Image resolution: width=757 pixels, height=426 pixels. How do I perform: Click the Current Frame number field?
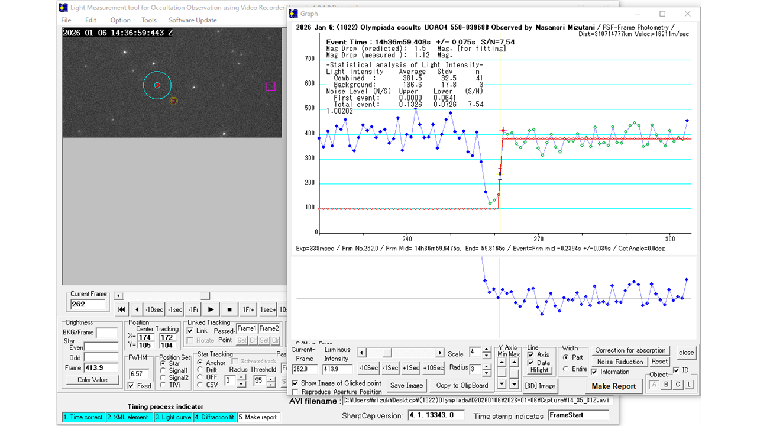(x=88, y=304)
